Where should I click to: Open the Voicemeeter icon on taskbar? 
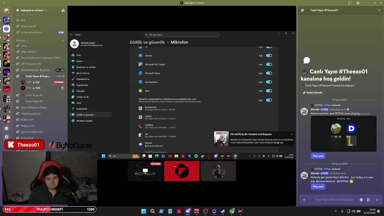click(x=196, y=211)
